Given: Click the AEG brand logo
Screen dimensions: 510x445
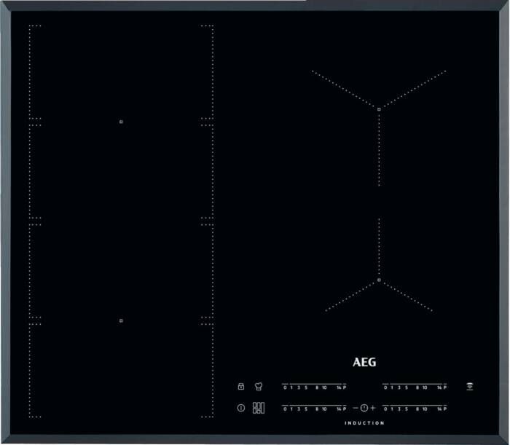Looking at the screenshot, I should (364, 362).
